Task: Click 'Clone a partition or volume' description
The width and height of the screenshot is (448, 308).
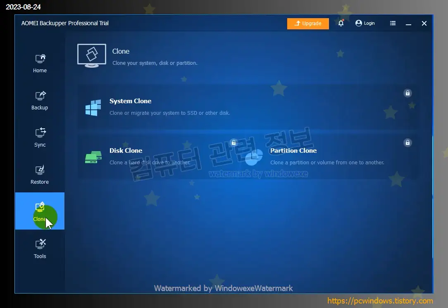Action: click(327, 162)
